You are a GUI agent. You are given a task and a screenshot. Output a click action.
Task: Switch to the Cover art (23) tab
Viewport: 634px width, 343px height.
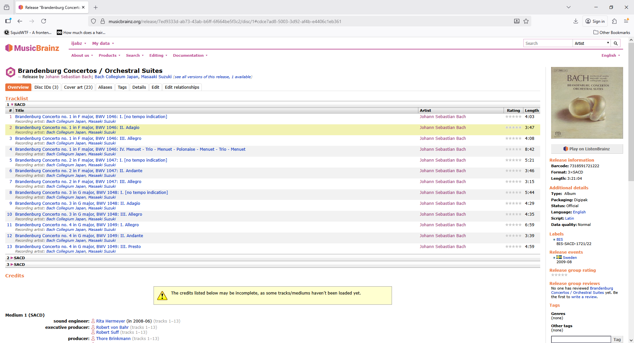coord(78,87)
